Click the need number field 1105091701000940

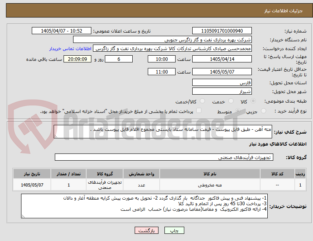(x=222, y=31)
